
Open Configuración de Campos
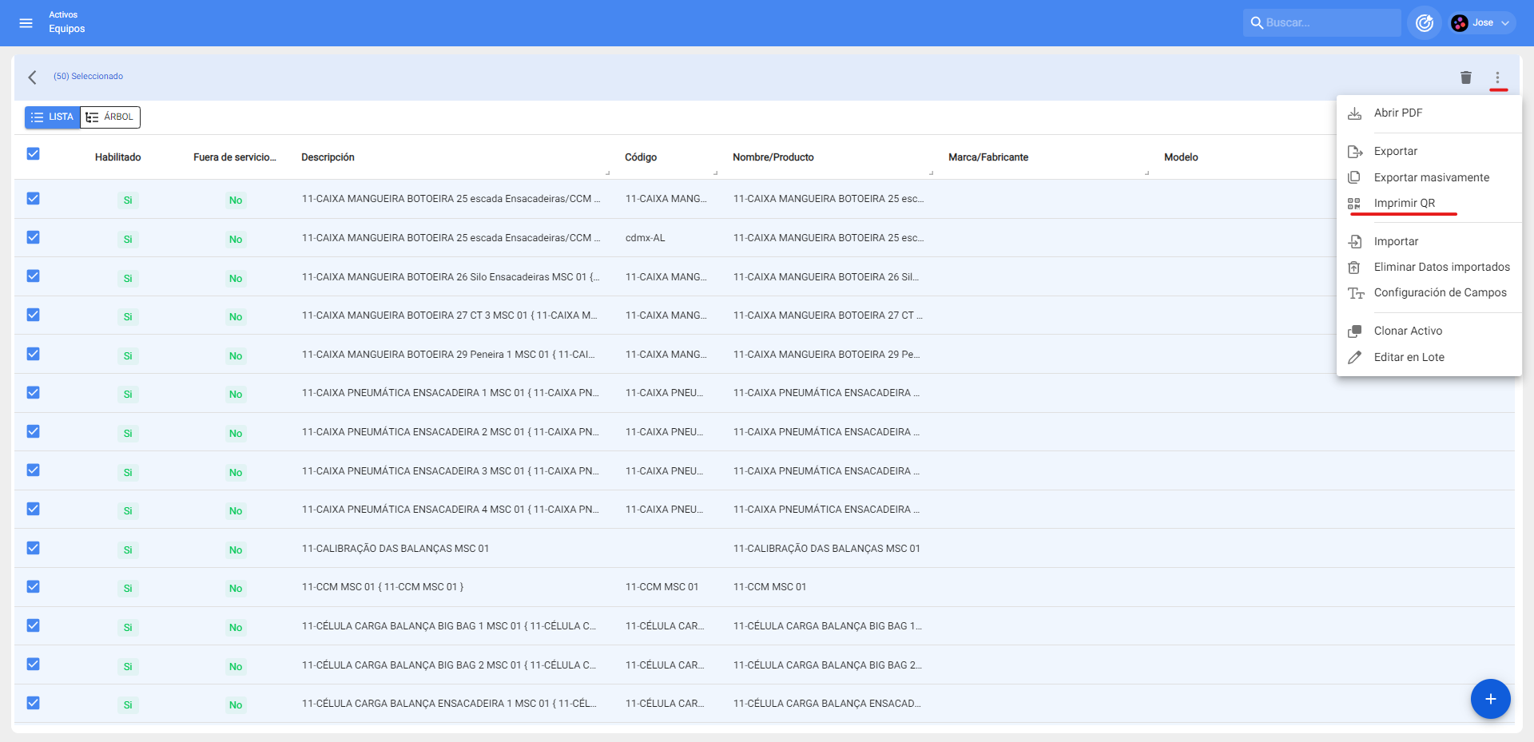1440,292
